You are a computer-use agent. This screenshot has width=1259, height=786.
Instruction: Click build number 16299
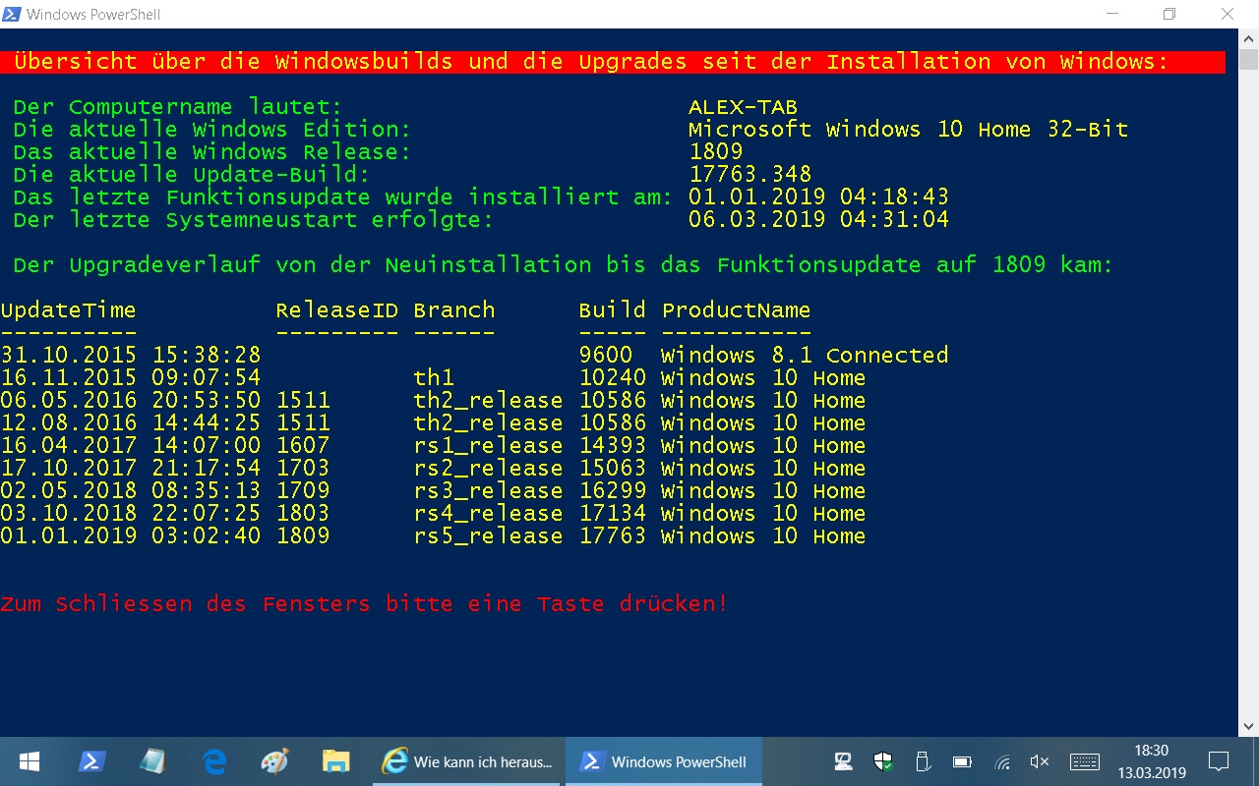pyautogui.click(x=612, y=491)
